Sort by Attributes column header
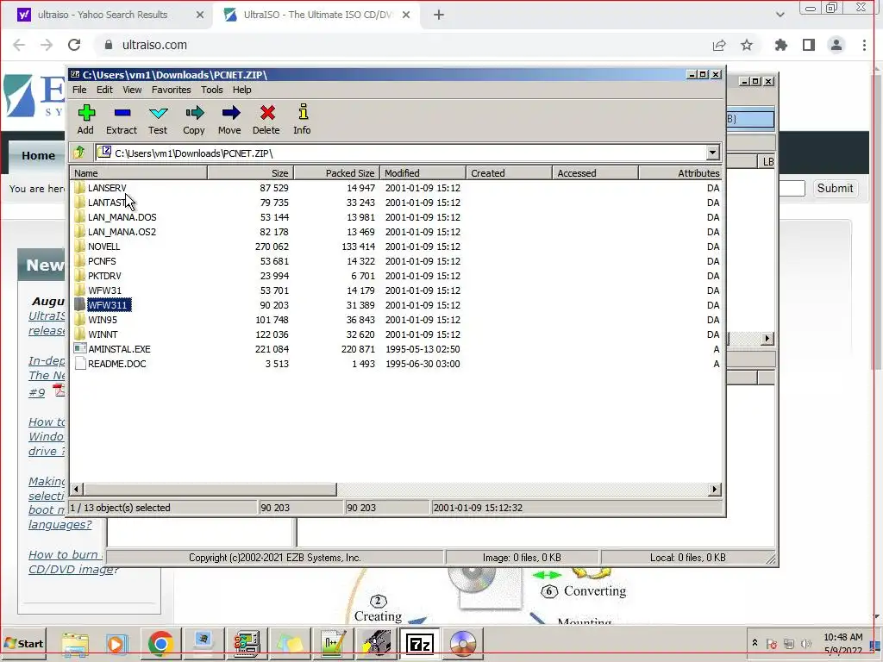 pyautogui.click(x=680, y=172)
